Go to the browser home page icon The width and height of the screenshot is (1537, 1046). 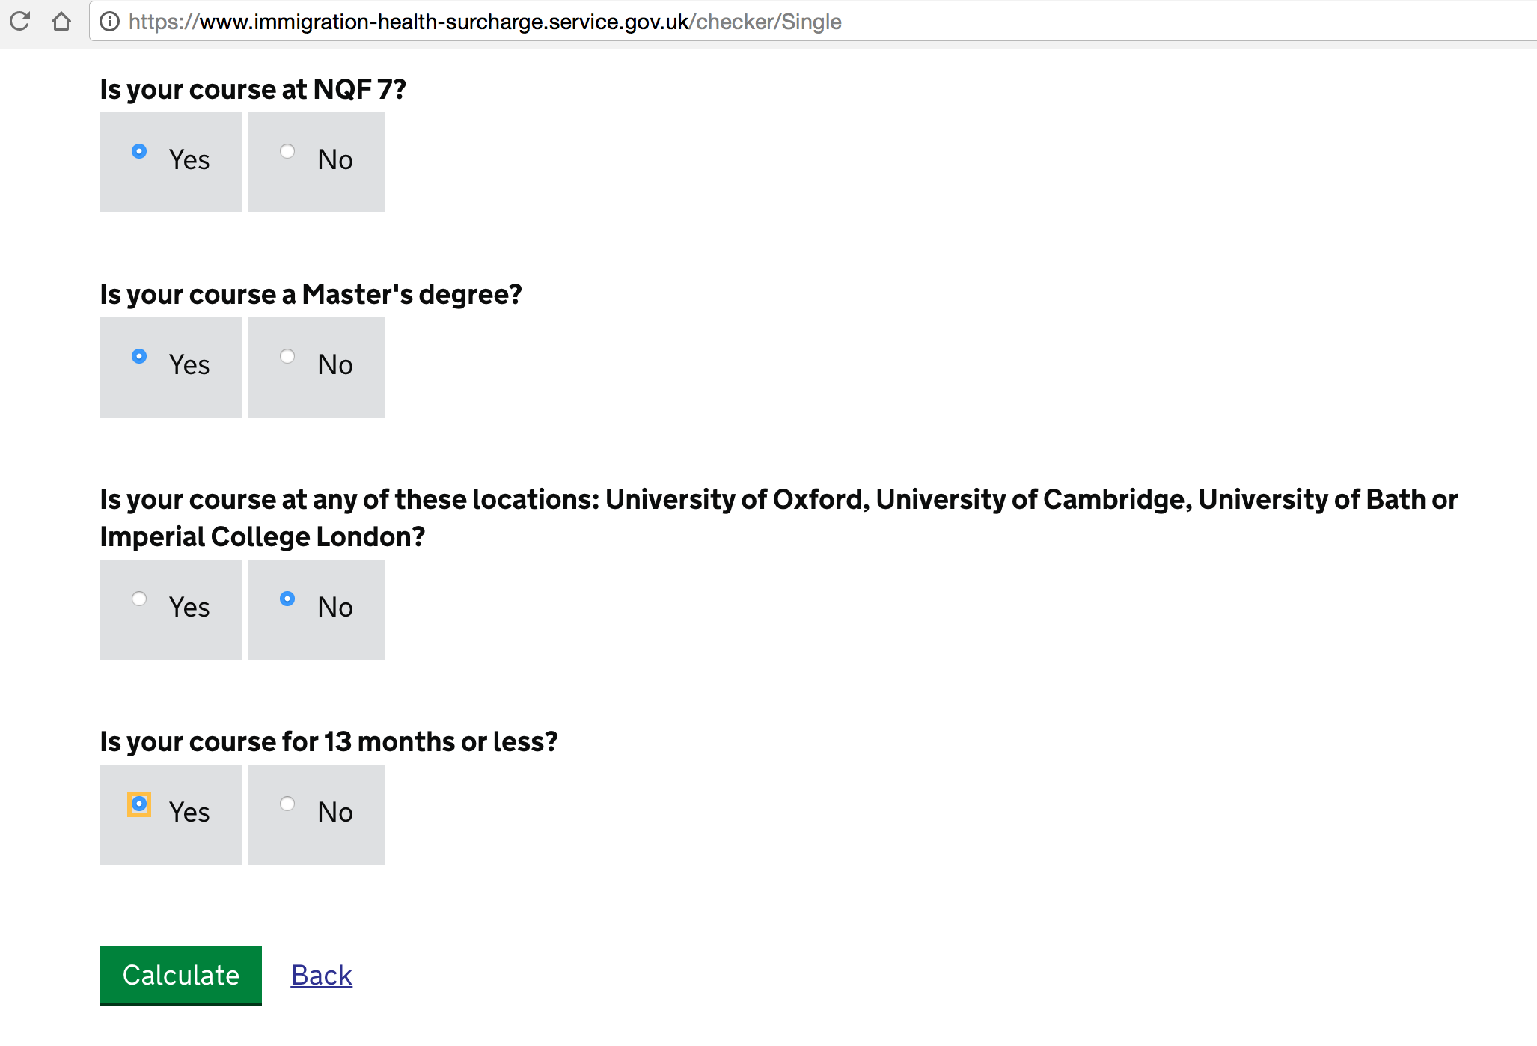pyautogui.click(x=61, y=21)
